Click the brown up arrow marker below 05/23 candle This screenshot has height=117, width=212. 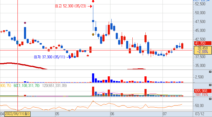pyautogui.click(x=93, y=34)
